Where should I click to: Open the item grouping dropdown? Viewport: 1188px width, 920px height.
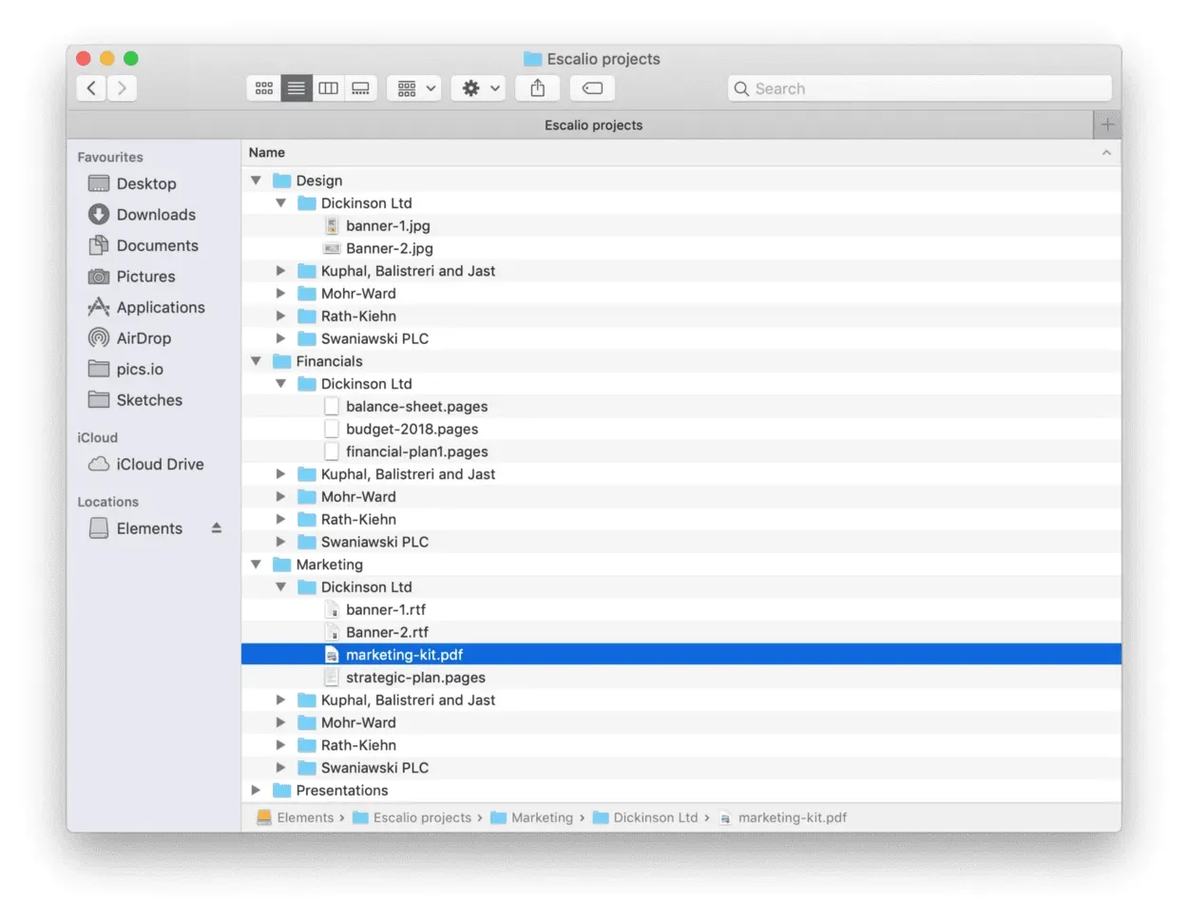pos(413,87)
